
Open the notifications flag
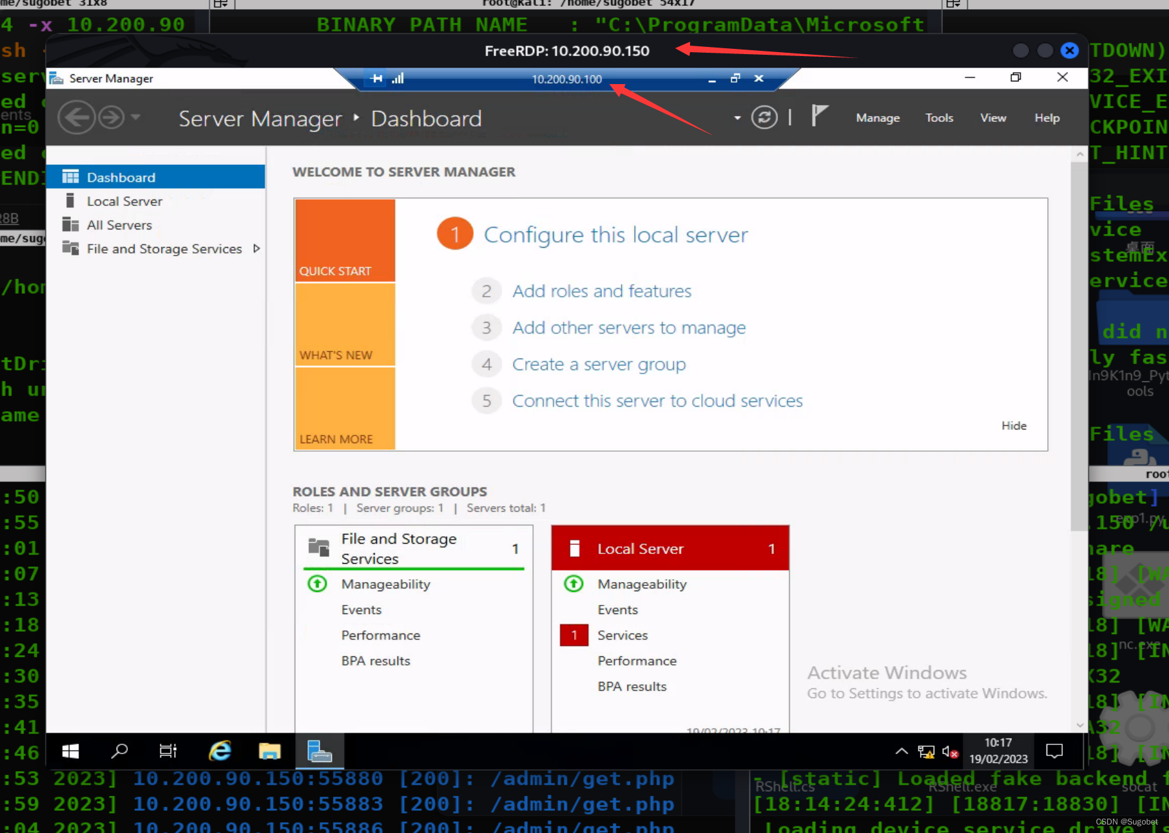click(819, 116)
